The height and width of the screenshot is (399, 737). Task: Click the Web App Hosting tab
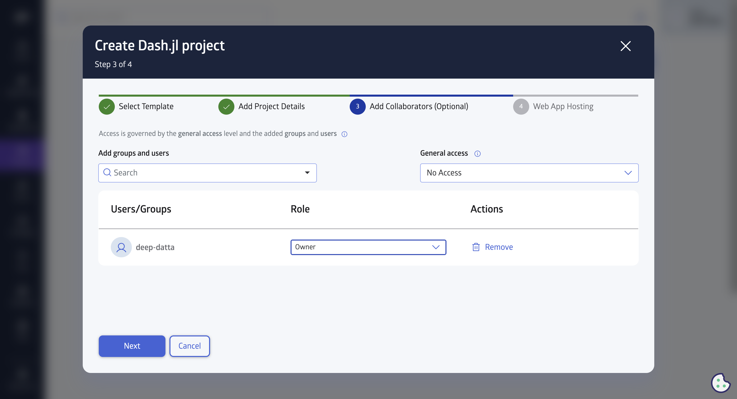pos(563,106)
